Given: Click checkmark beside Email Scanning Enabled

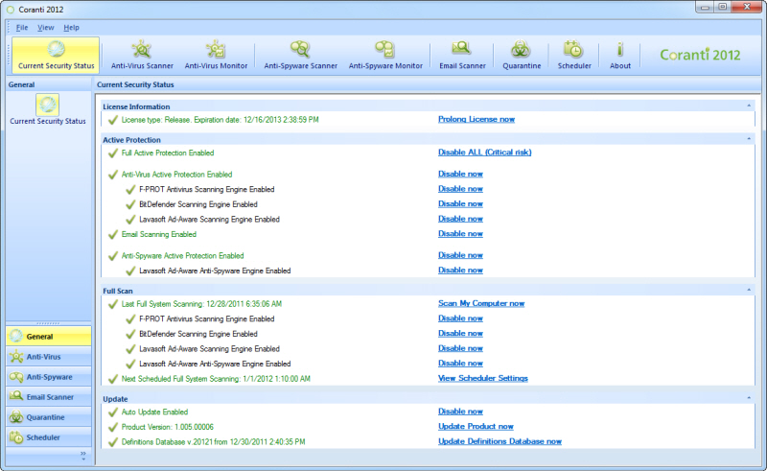Looking at the screenshot, I should 113,234.
